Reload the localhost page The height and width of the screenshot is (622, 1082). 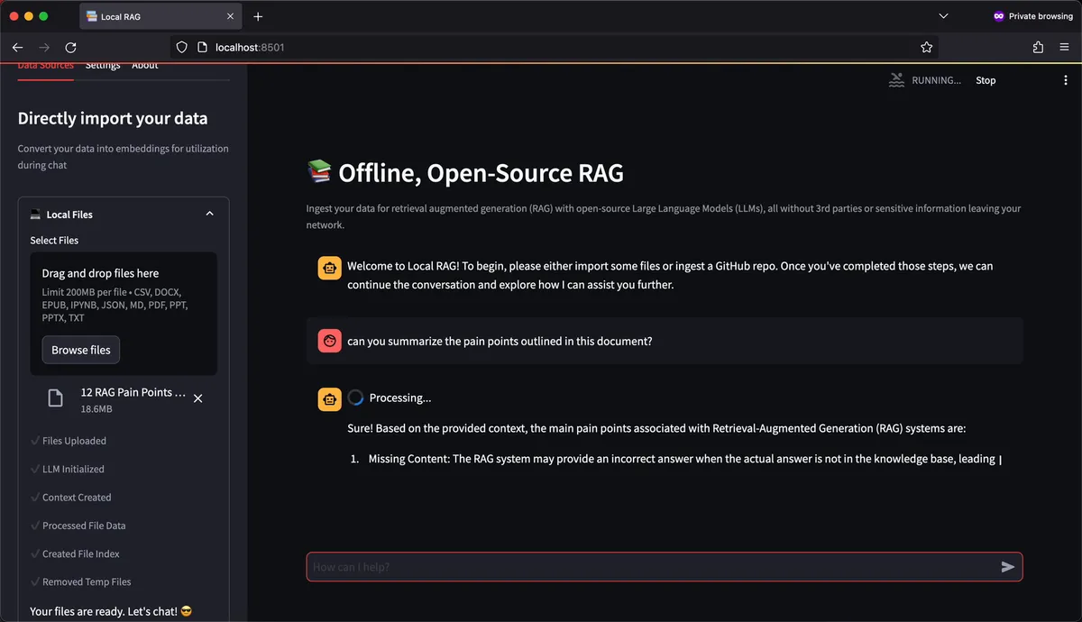click(71, 47)
